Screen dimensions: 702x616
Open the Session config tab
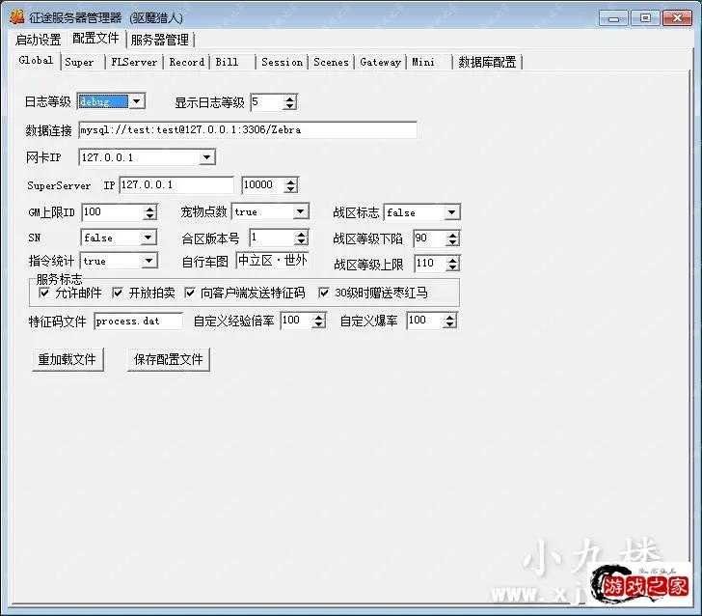click(x=282, y=62)
